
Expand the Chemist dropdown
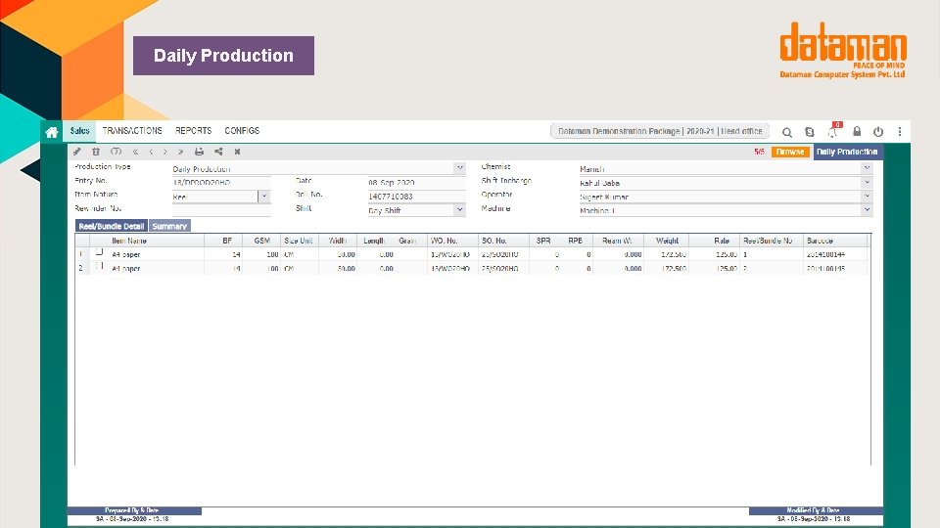pyautogui.click(x=867, y=168)
